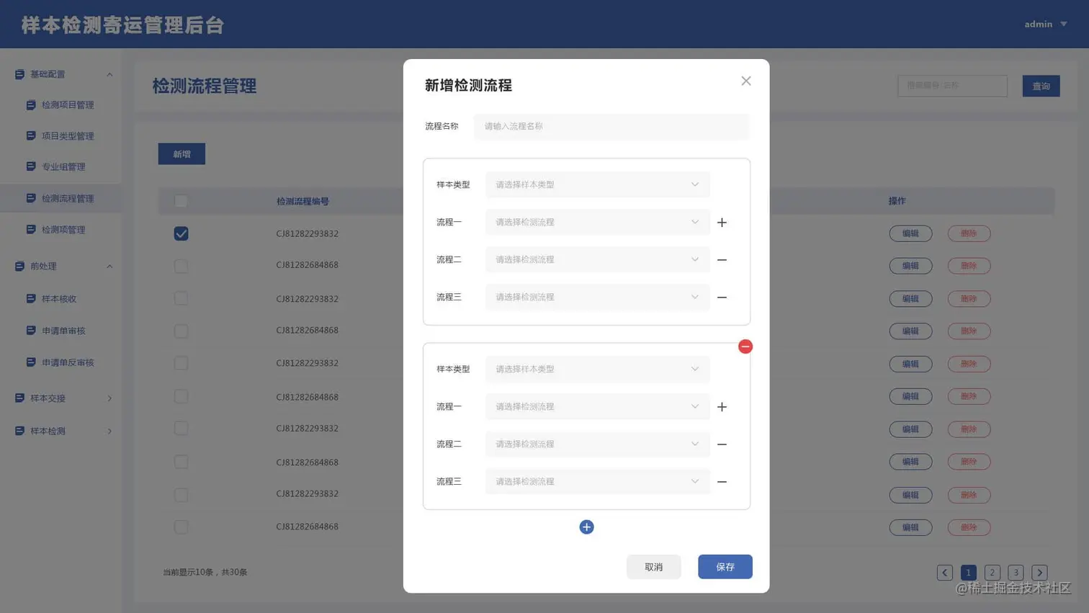
Task: Open 流程二 dropdown in the first sample group
Action: tap(597, 259)
